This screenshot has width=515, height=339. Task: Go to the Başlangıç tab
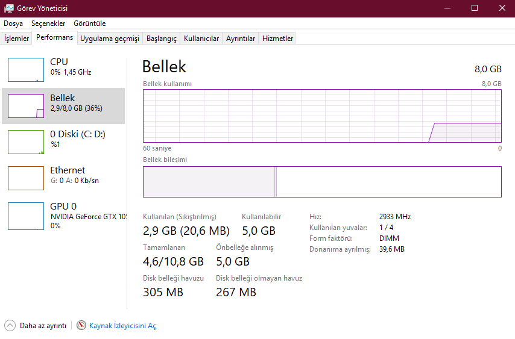[162, 39]
